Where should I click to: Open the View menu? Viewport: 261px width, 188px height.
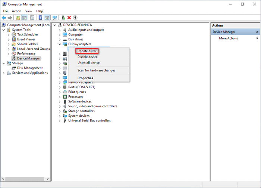pyautogui.click(x=29, y=11)
